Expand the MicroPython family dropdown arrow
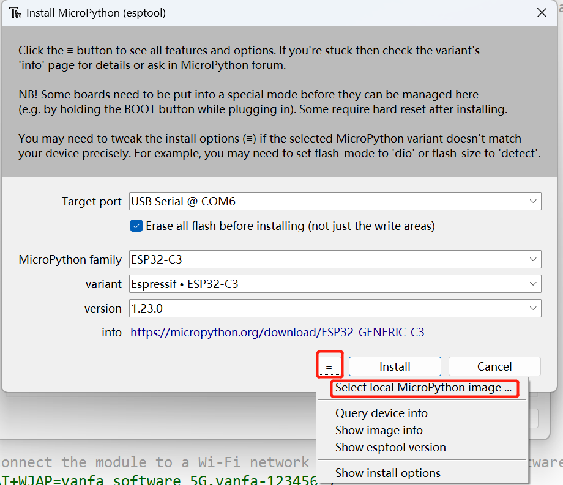 [533, 259]
